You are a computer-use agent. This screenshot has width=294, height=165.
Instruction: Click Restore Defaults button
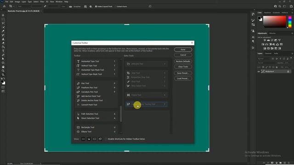tap(183, 61)
